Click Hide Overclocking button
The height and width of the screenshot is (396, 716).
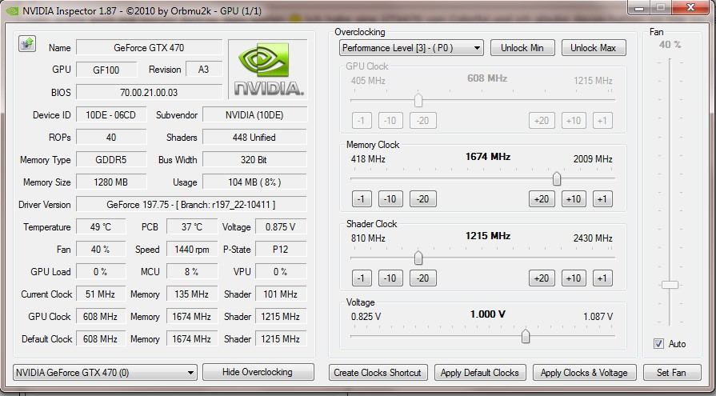click(258, 372)
